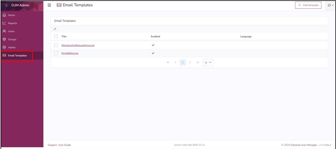
Task: Open Admin in the sidebar
Action: (22, 47)
